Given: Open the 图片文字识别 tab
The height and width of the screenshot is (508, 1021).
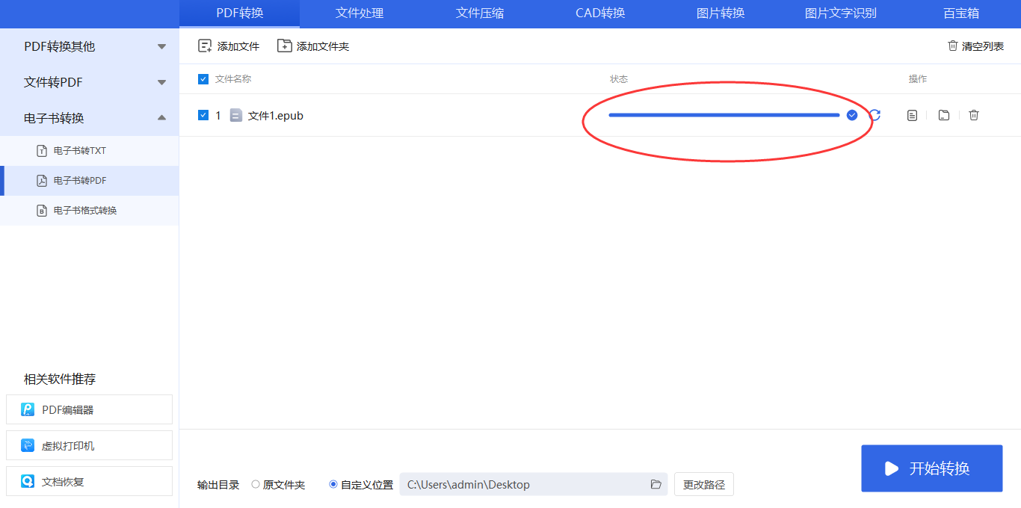Looking at the screenshot, I should [x=840, y=13].
